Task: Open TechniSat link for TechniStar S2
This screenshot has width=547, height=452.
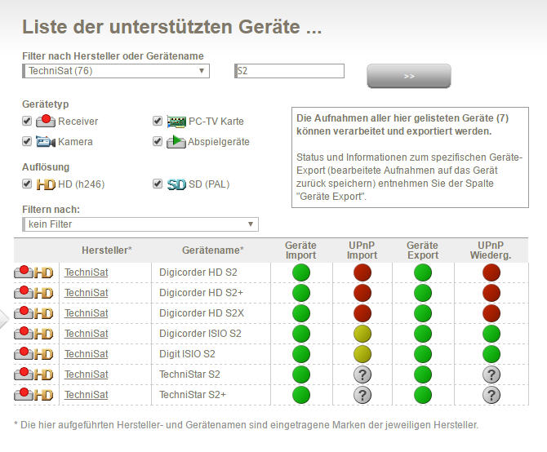Action: click(87, 374)
